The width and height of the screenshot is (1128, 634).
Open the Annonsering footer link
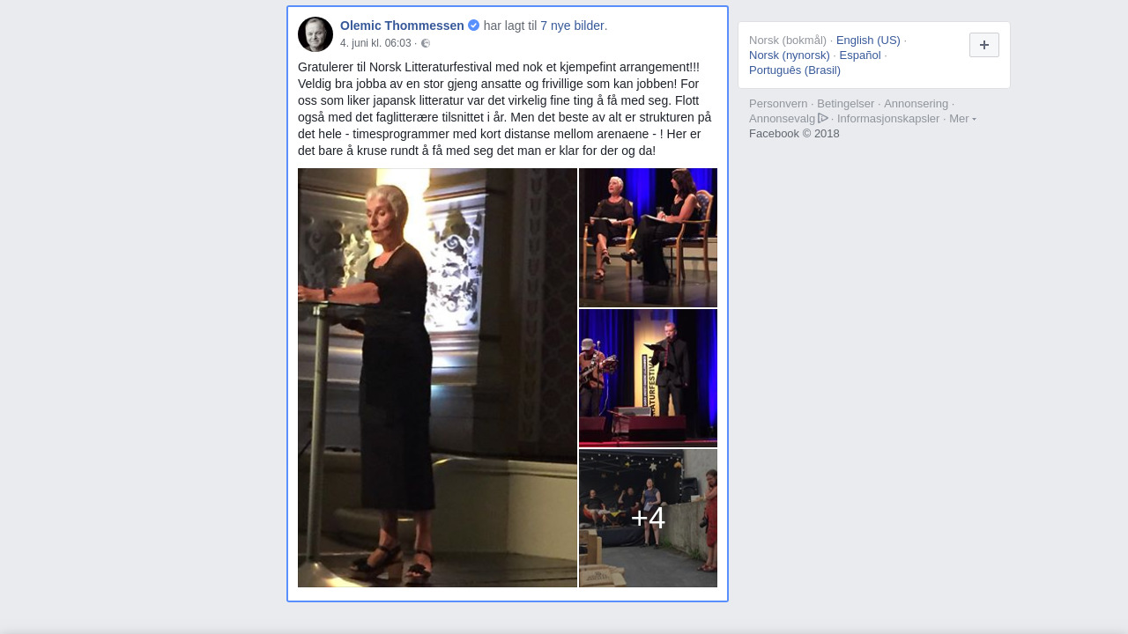tap(916, 104)
